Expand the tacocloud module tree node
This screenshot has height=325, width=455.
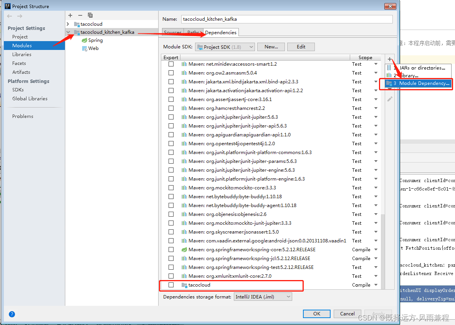pyautogui.click(x=68, y=24)
